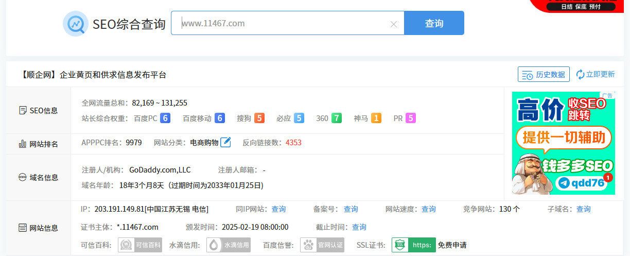The image size is (630, 256).
Task: Click 立即更新 refresh icon
Action: [x=581, y=74]
